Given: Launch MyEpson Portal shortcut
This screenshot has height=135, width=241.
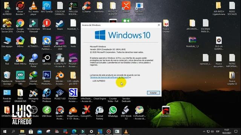Looking at the screenshot, I should (x=34, y=61).
